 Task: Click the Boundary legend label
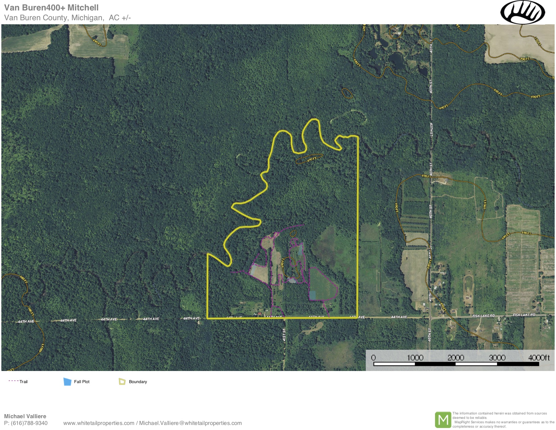(138, 382)
